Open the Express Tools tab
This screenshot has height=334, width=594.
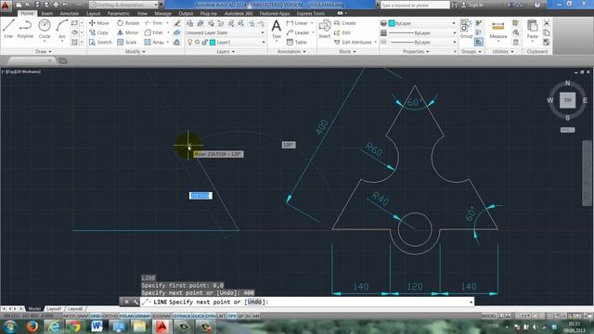click(x=311, y=13)
